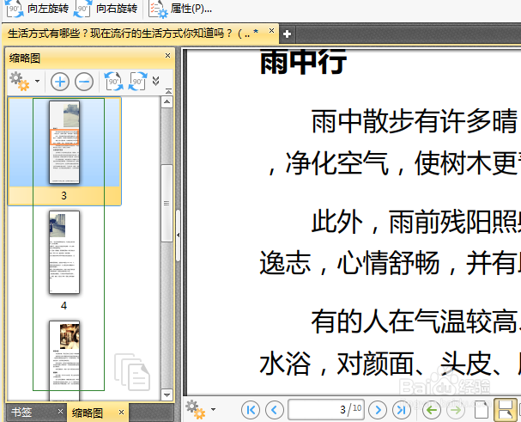This screenshot has height=422, width=521.
Task: Click the page number field showing 3/10
Action: pos(326,409)
